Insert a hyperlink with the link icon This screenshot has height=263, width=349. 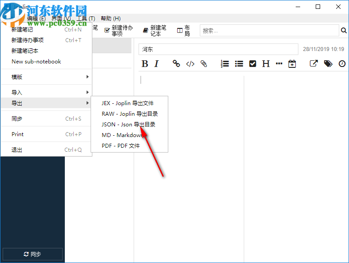click(x=176, y=63)
